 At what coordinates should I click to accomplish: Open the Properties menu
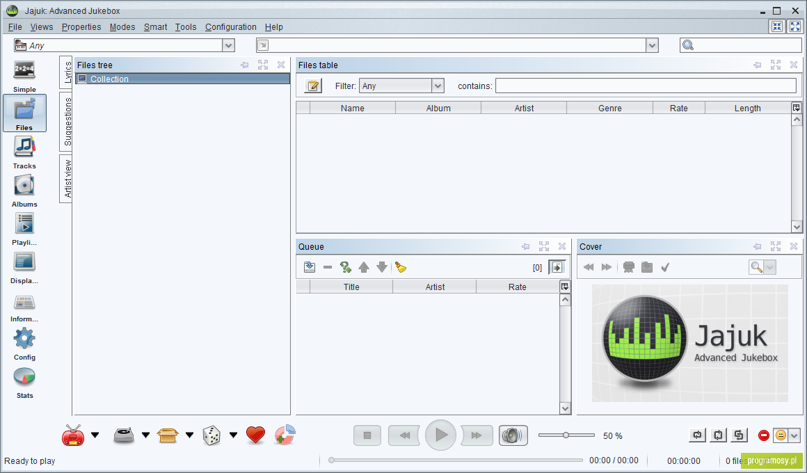(81, 26)
